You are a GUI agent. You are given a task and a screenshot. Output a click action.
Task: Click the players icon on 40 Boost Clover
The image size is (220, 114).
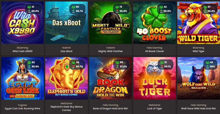[x=161, y=7]
